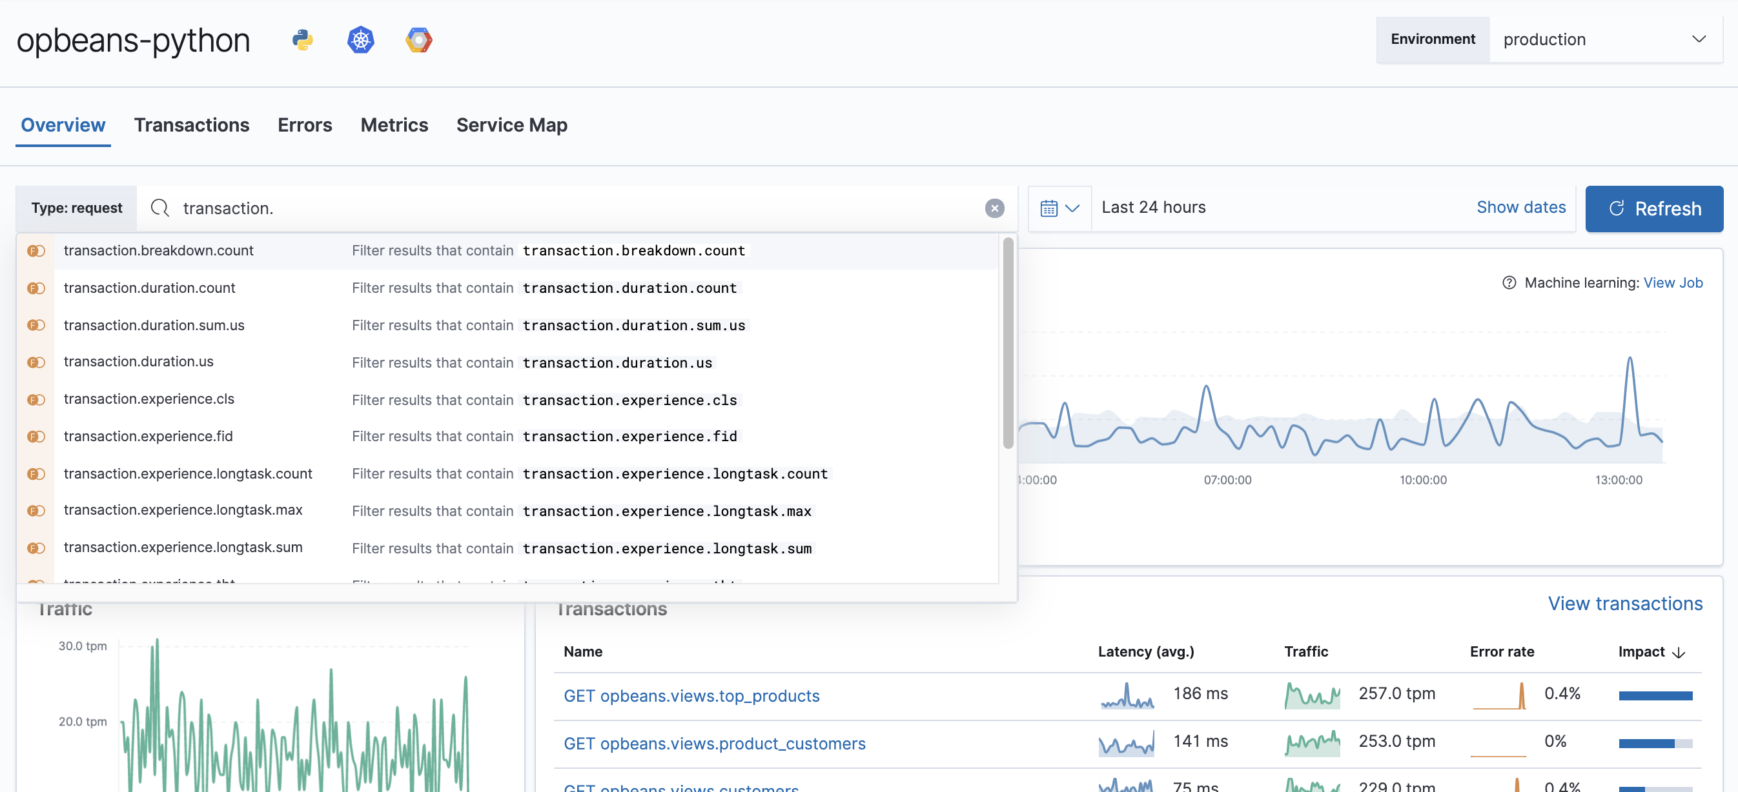This screenshot has height=792, width=1738.
Task: Click the field icon beside transaction.breakdown.count
Action: point(35,250)
